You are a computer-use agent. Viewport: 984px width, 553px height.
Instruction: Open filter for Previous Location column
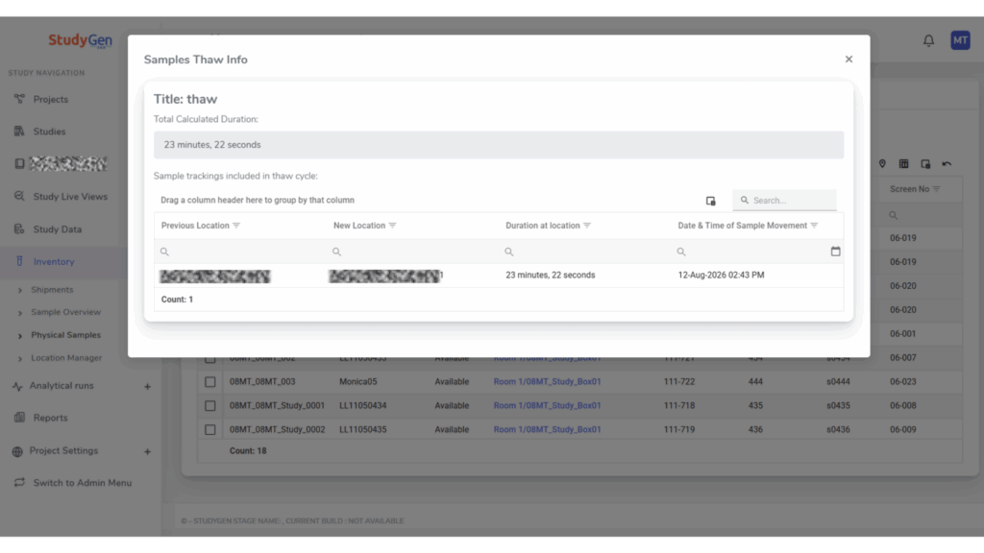(x=236, y=226)
